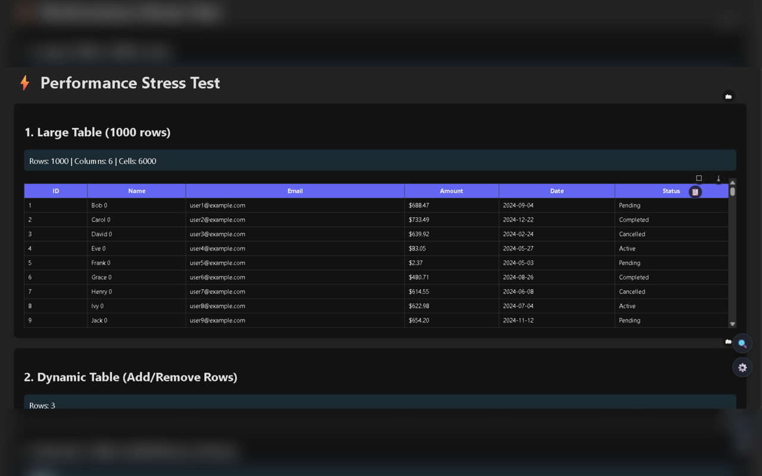Click the user1@example.com email cell
The height and width of the screenshot is (476, 762).
tap(295, 205)
